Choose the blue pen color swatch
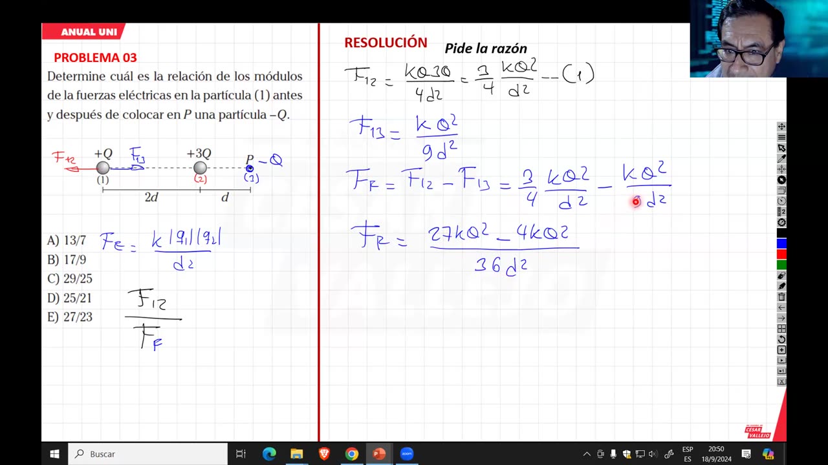Image resolution: width=828 pixels, height=465 pixels. click(781, 243)
